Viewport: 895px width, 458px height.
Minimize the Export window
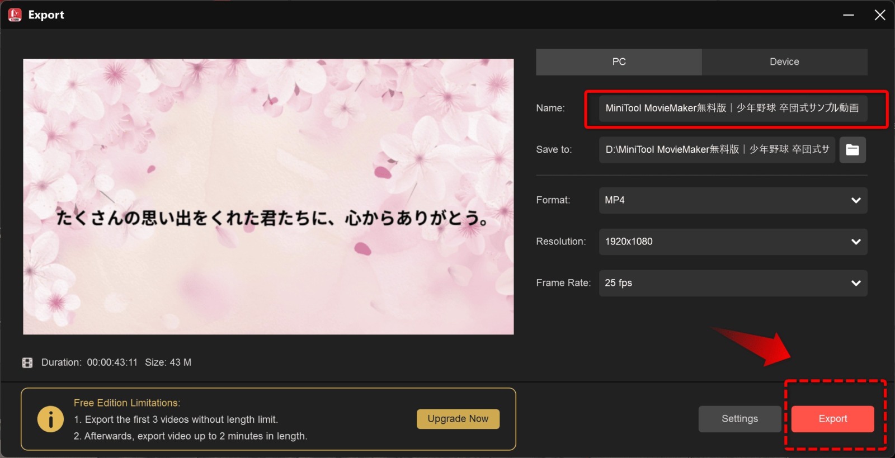point(849,15)
